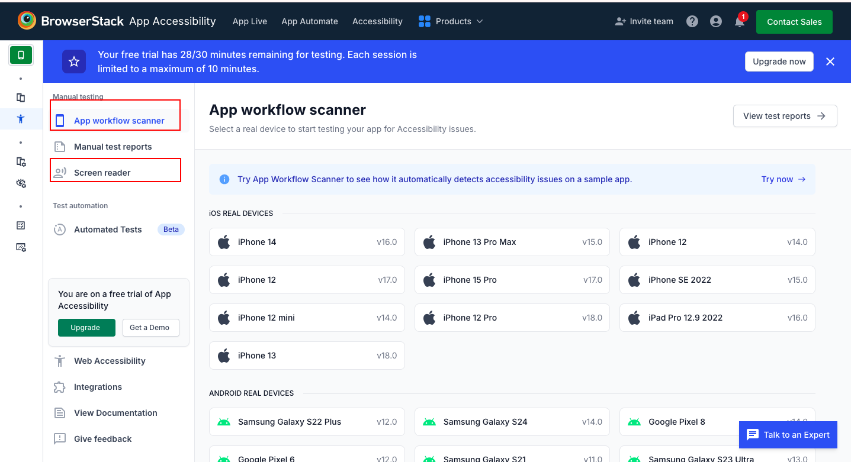
Task: Click the 'ANDROID REAL DEVICES' section heading
Action: (x=252, y=393)
